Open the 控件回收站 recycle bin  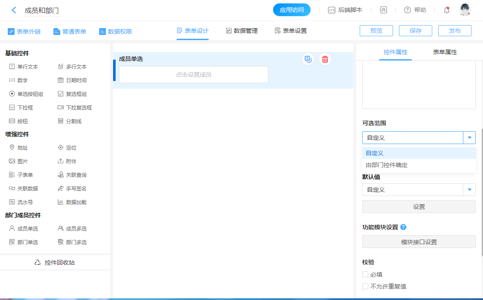pyautogui.click(x=55, y=262)
